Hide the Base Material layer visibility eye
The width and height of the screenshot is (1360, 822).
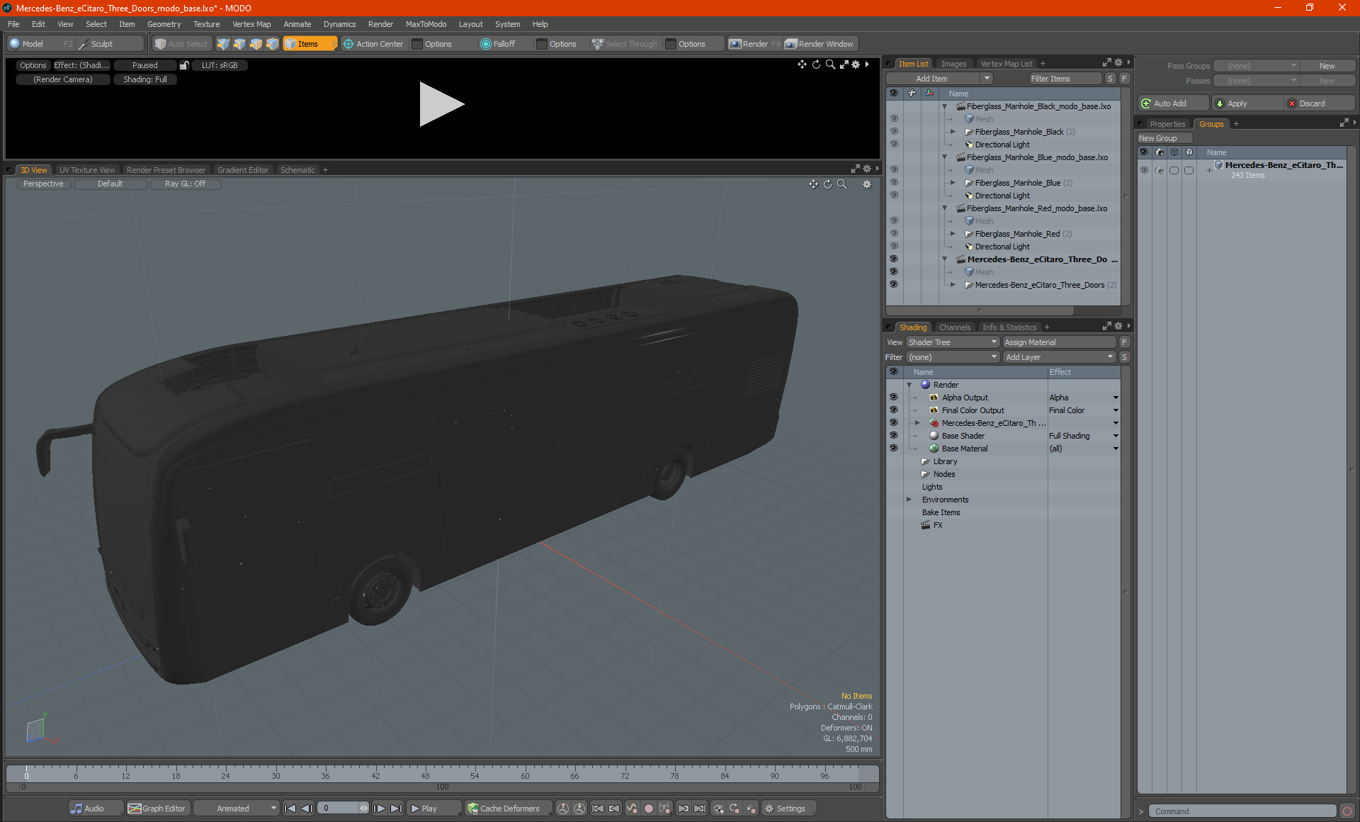coord(893,449)
